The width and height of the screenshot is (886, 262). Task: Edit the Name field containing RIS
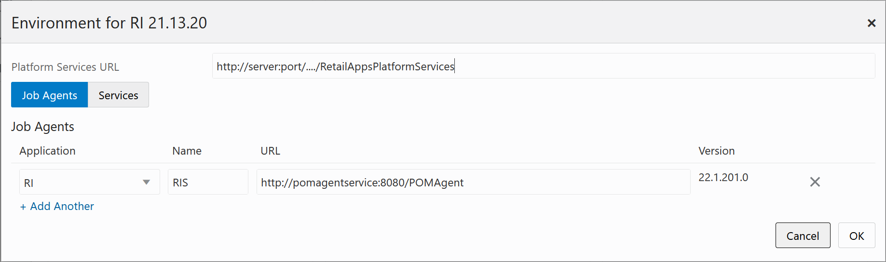click(x=208, y=182)
